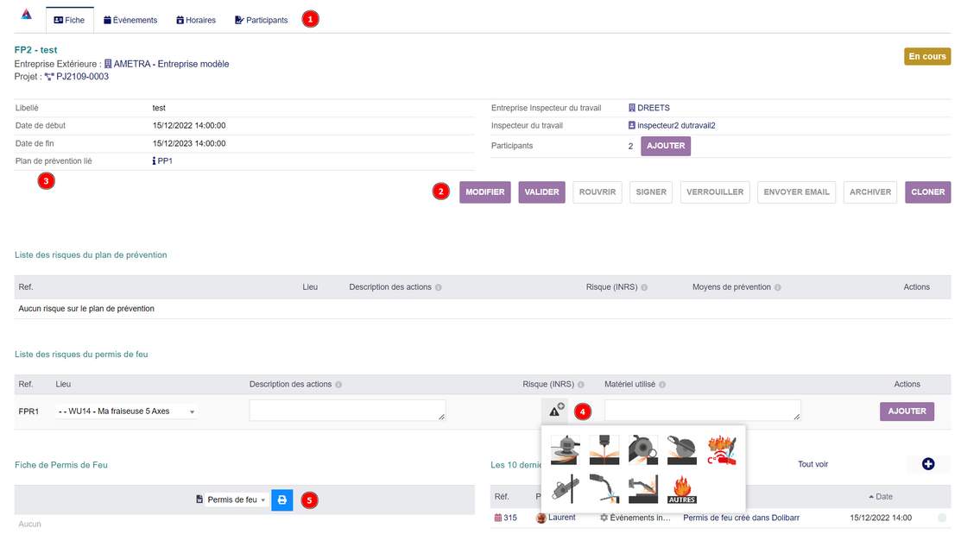The image size is (961, 534).
Task: Click the Tout voir link
Action: click(812, 464)
